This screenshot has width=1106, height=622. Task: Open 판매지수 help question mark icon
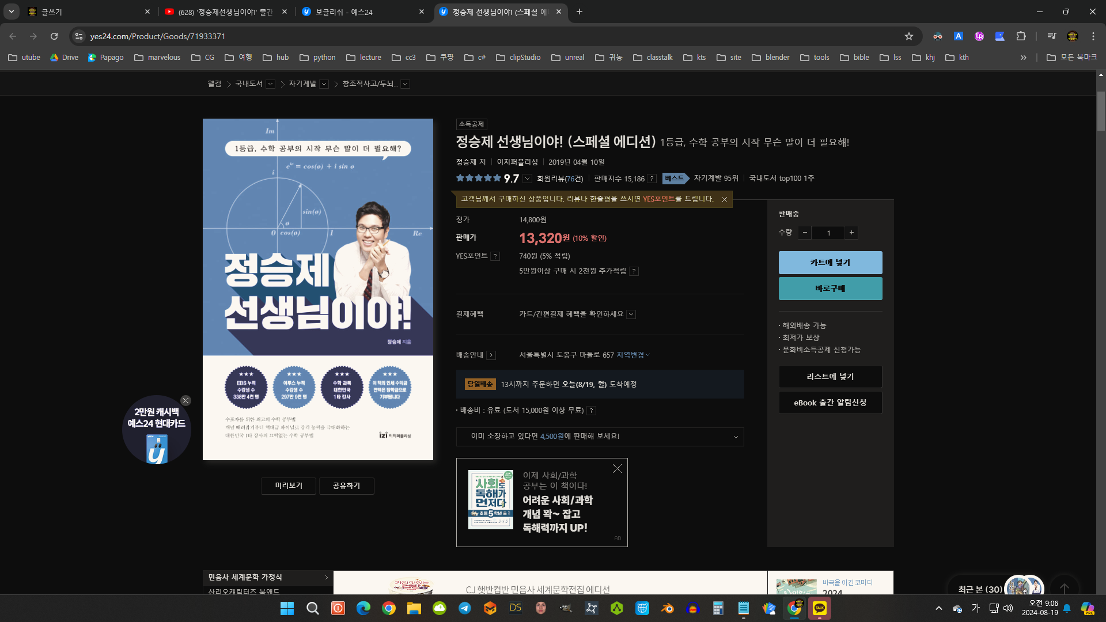pyautogui.click(x=652, y=179)
